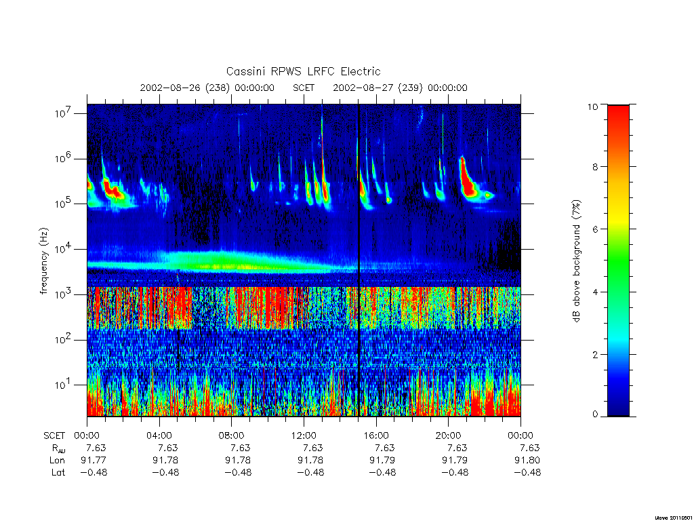This screenshot has height=521, width=694.
Task: Click the 10^1 frequency tick label
Action: [63, 384]
